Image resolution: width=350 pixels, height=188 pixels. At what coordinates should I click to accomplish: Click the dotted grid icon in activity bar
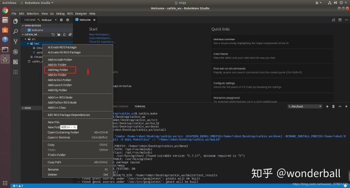[16, 72]
